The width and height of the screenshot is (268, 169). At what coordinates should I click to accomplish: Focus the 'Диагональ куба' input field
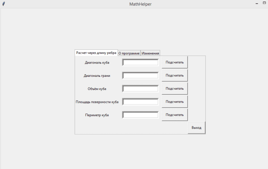[x=140, y=63]
